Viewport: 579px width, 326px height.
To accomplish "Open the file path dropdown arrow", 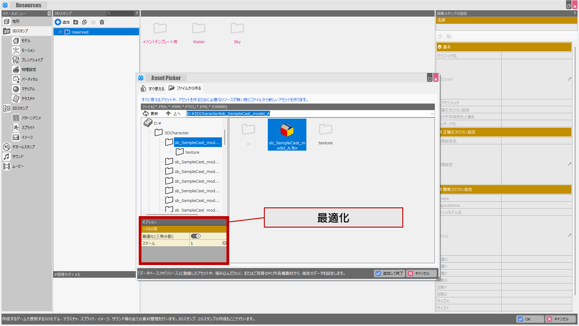I will coord(432,114).
